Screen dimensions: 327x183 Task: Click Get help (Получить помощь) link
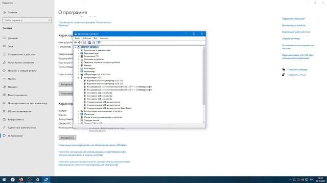(x=297, y=70)
